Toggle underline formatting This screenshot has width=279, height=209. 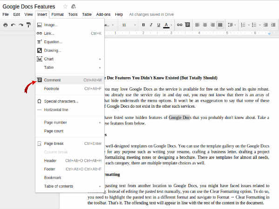pyautogui.click(x=159, y=25)
